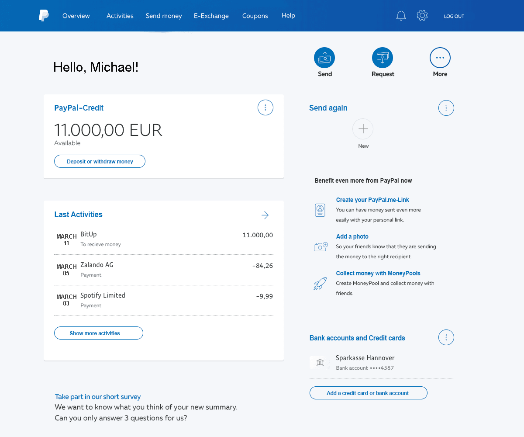Open the E-Exchange menu item
This screenshot has height=437, width=524.
(211, 16)
